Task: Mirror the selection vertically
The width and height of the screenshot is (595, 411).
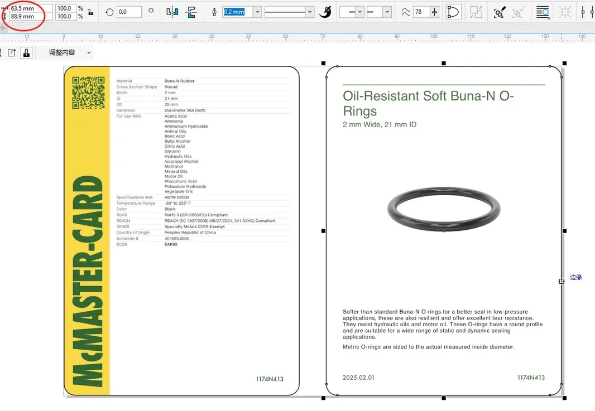Action: 191,12
